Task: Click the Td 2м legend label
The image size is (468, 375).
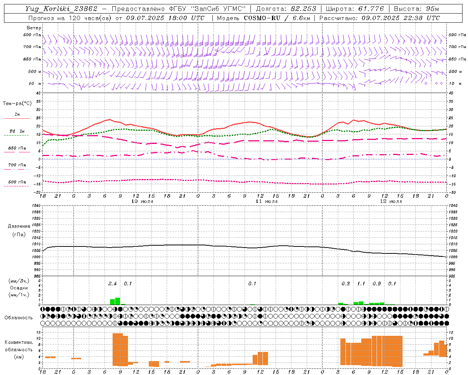Action: (x=17, y=131)
